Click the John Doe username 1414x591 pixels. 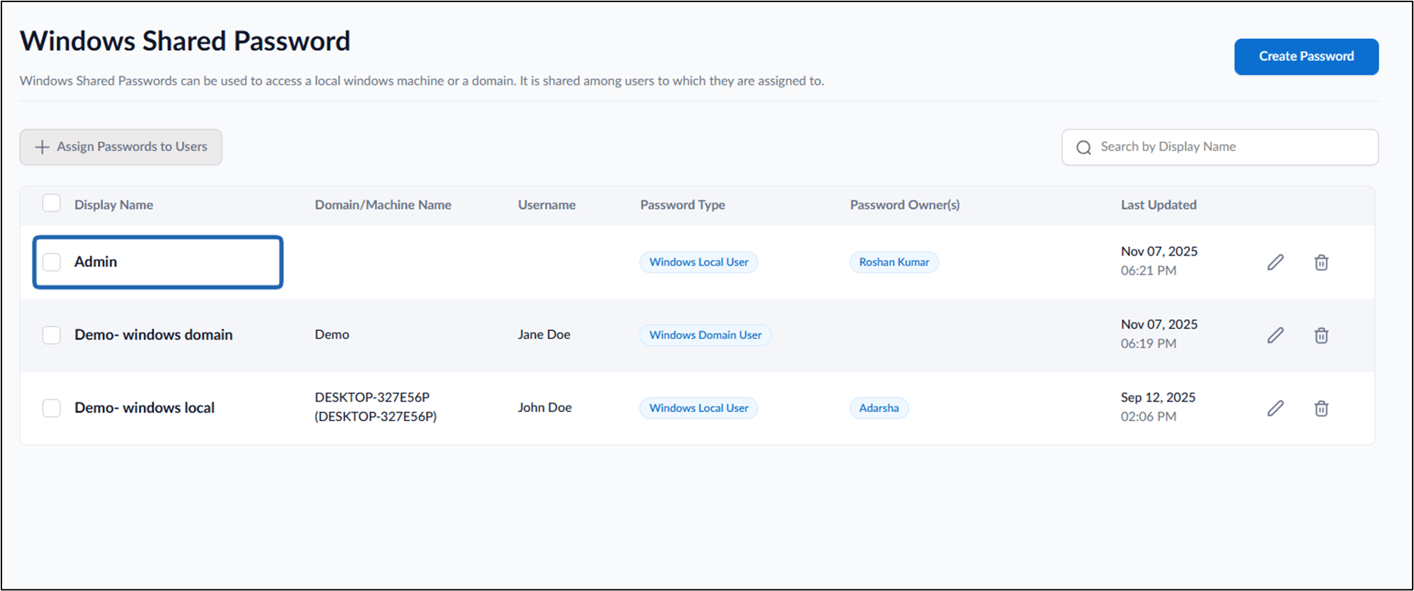(545, 407)
